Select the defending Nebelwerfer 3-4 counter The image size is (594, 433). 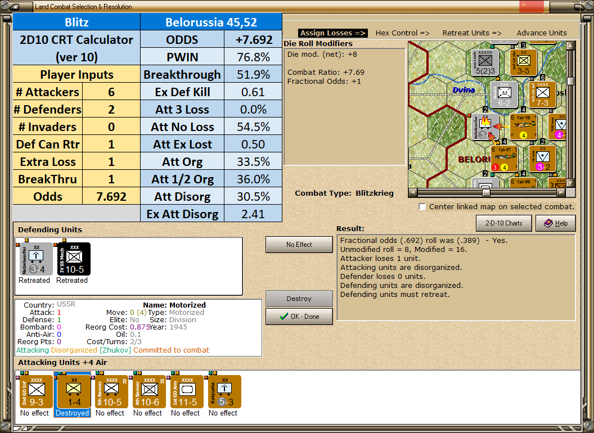click(x=36, y=259)
